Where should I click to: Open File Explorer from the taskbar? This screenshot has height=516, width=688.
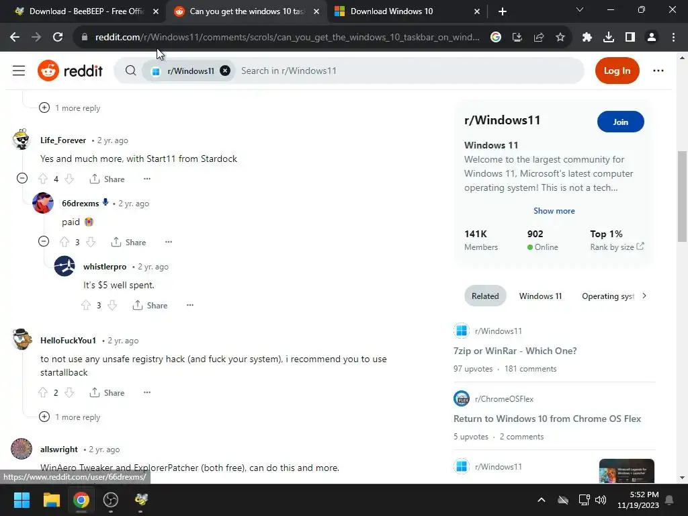(x=51, y=500)
